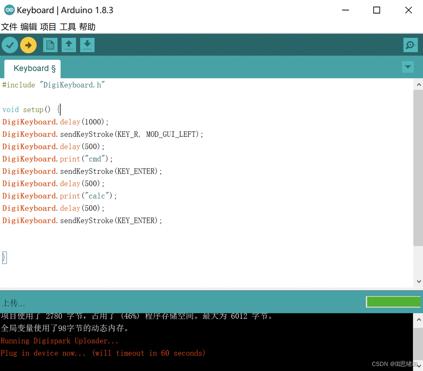This screenshot has width=423, height=371.
Task: Click the editor vertical scrollbar thumb
Action: click(x=418, y=168)
